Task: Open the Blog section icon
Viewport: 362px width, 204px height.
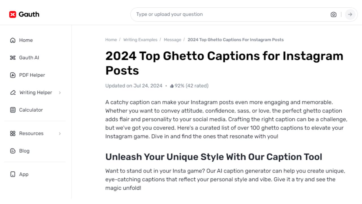Action: pyautogui.click(x=12, y=151)
